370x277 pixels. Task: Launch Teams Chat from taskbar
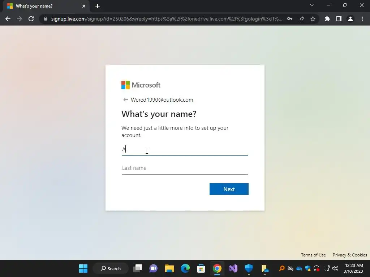153,268
